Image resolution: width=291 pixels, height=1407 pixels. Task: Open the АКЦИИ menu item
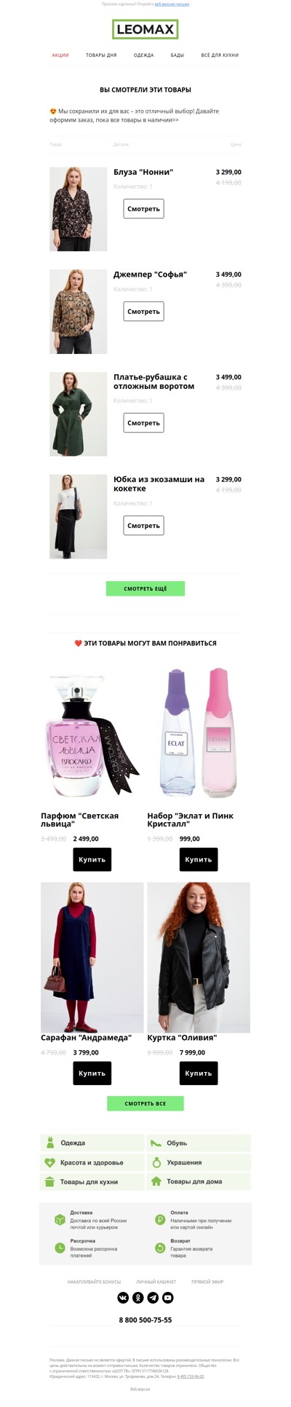(60, 55)
